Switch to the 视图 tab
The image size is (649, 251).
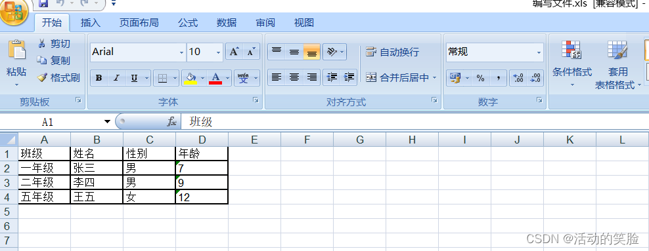[x=303, y=23]
